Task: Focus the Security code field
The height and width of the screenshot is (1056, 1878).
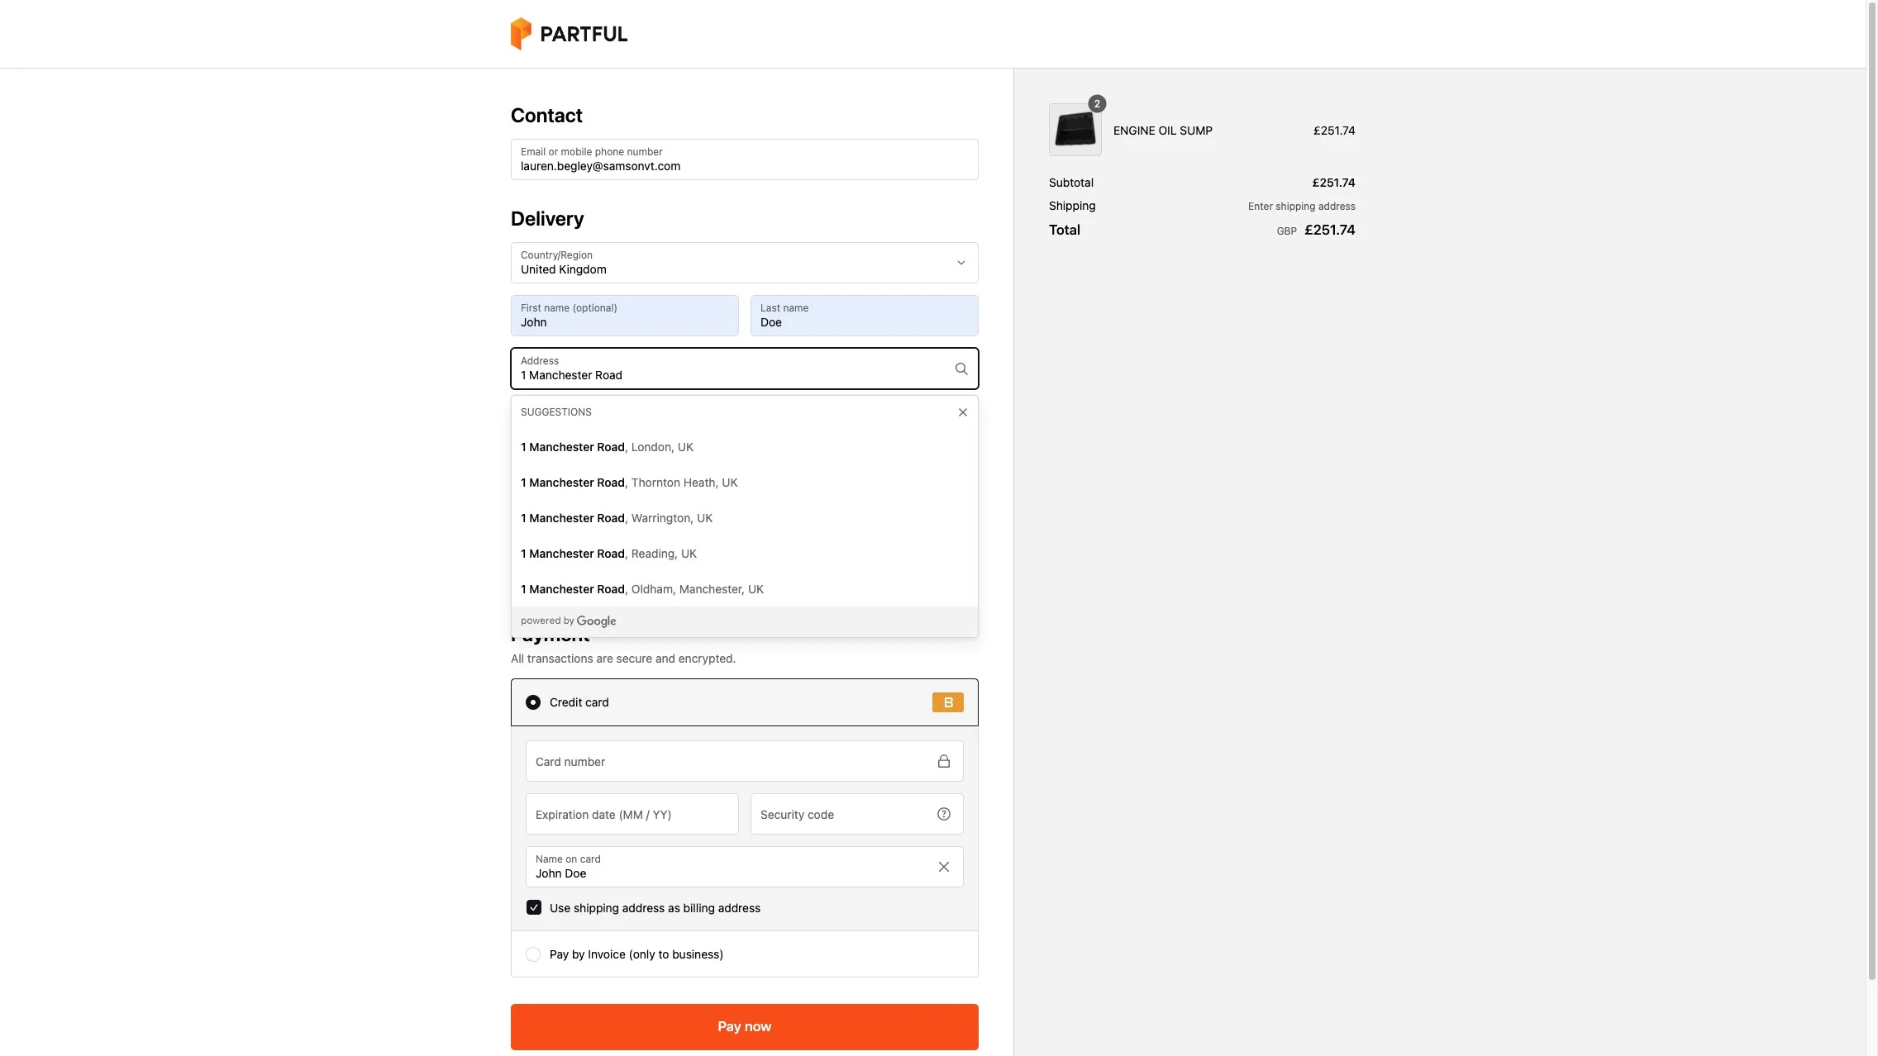Action: [x=856, y=814]
